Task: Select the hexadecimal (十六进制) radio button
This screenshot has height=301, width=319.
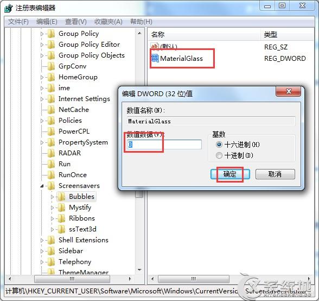Action: pyautogui.click(x=219, y=145)
